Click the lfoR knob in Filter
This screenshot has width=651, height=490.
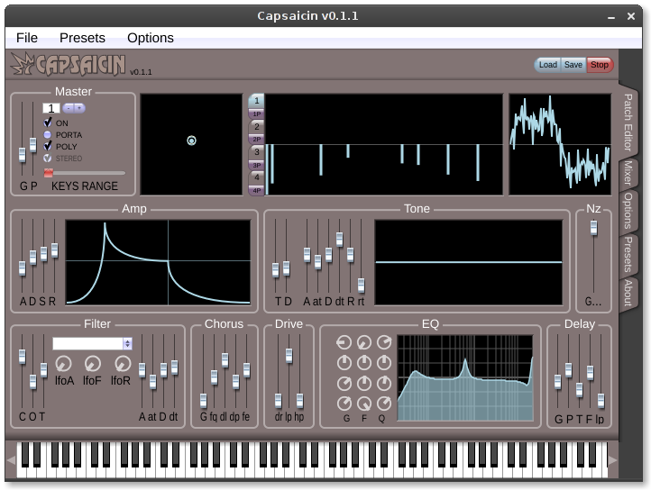point(122,363)
